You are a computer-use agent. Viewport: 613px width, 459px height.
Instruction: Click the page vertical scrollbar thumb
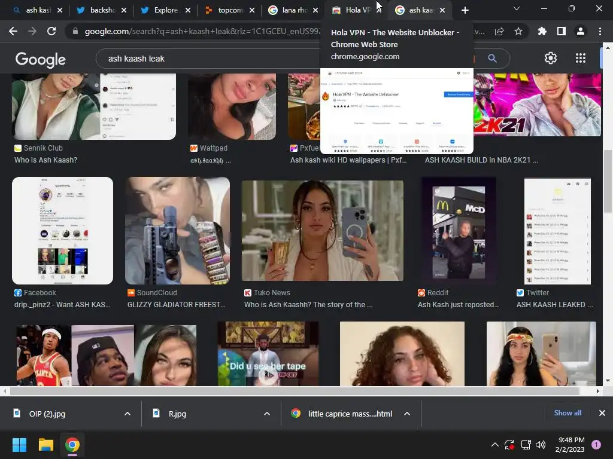pyautogui.click(x=608, y=182)
